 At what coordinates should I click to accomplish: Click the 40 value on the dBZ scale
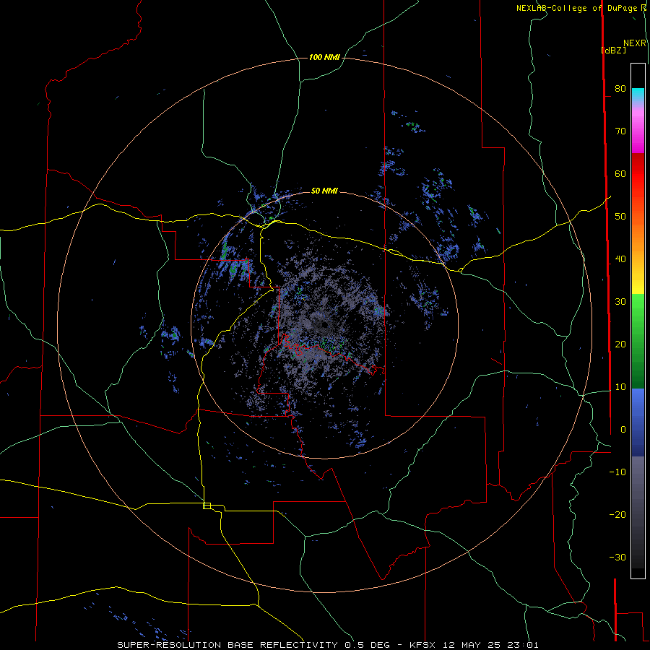(620, 259)
